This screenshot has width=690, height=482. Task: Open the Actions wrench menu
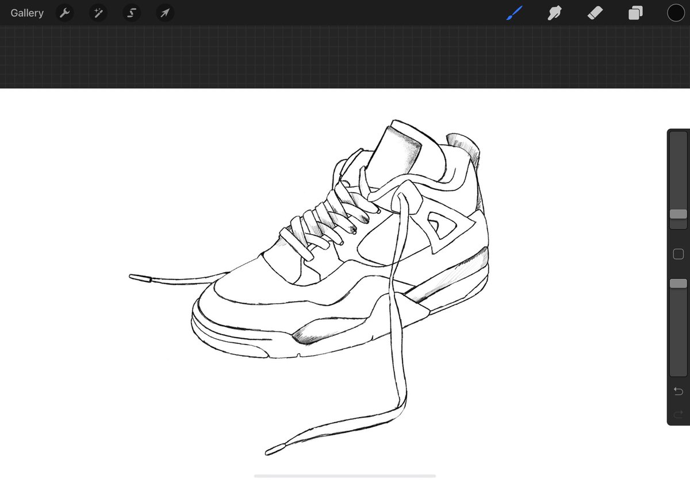[65, 13]
